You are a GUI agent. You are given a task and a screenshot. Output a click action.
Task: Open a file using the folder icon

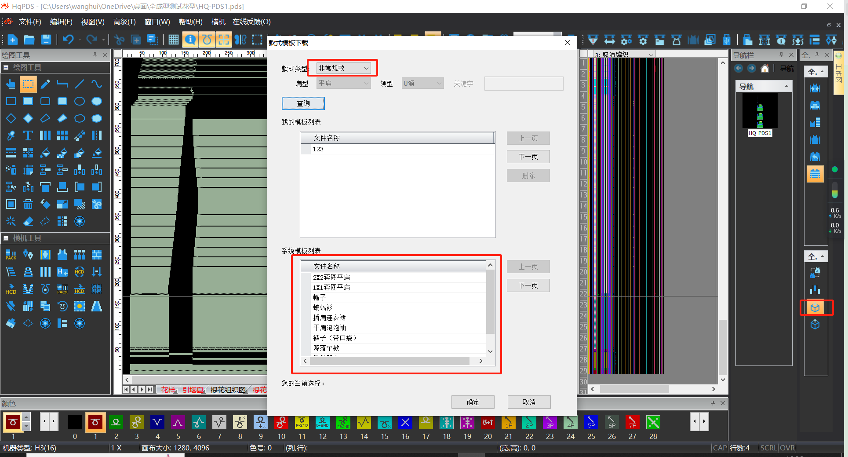coord(29,40)
